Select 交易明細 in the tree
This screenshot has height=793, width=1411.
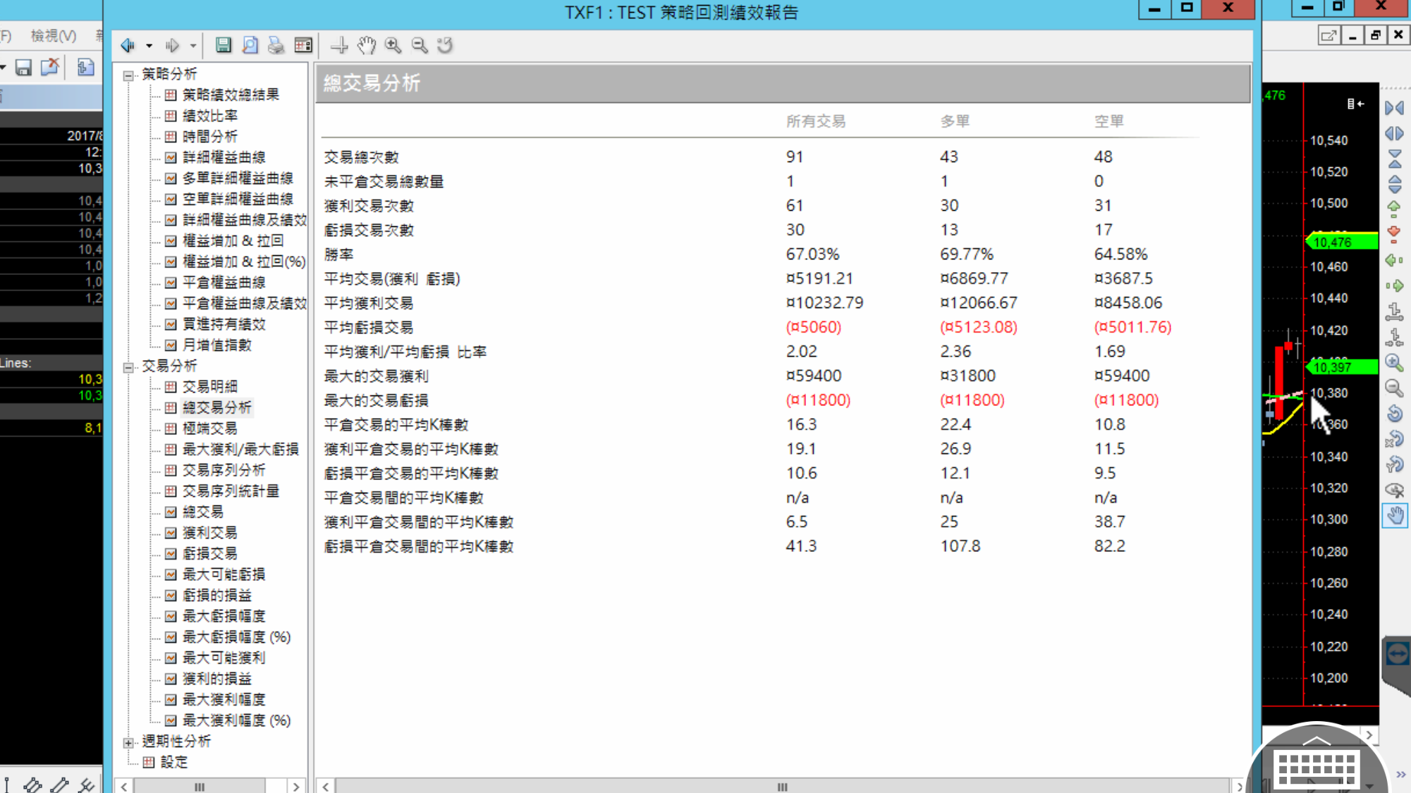coord(209,386)
